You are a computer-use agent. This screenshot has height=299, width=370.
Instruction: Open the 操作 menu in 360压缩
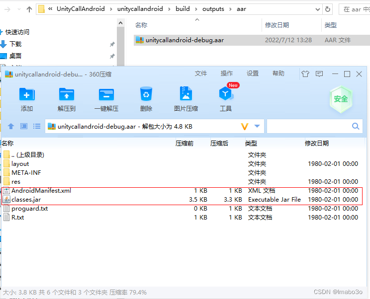click(227, 74)
